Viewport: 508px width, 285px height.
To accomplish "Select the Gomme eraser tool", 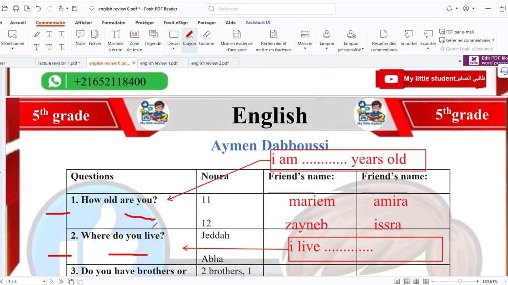I will click(206, 38).
